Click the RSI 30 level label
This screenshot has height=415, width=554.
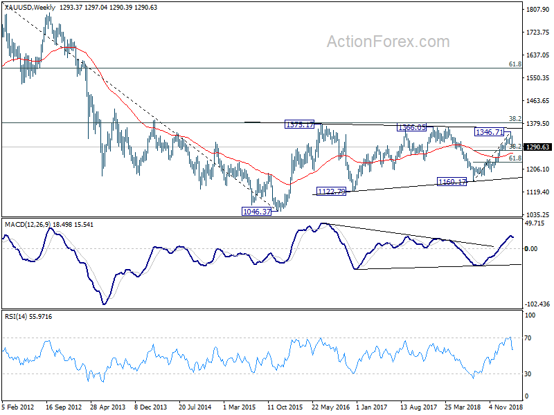point(528,373)
